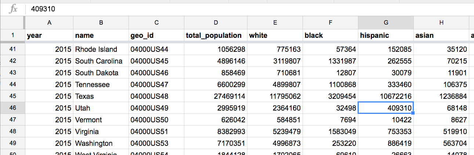This screenshot has width=474, height=155.
Task: Select column G header
Action: point(386,22)
